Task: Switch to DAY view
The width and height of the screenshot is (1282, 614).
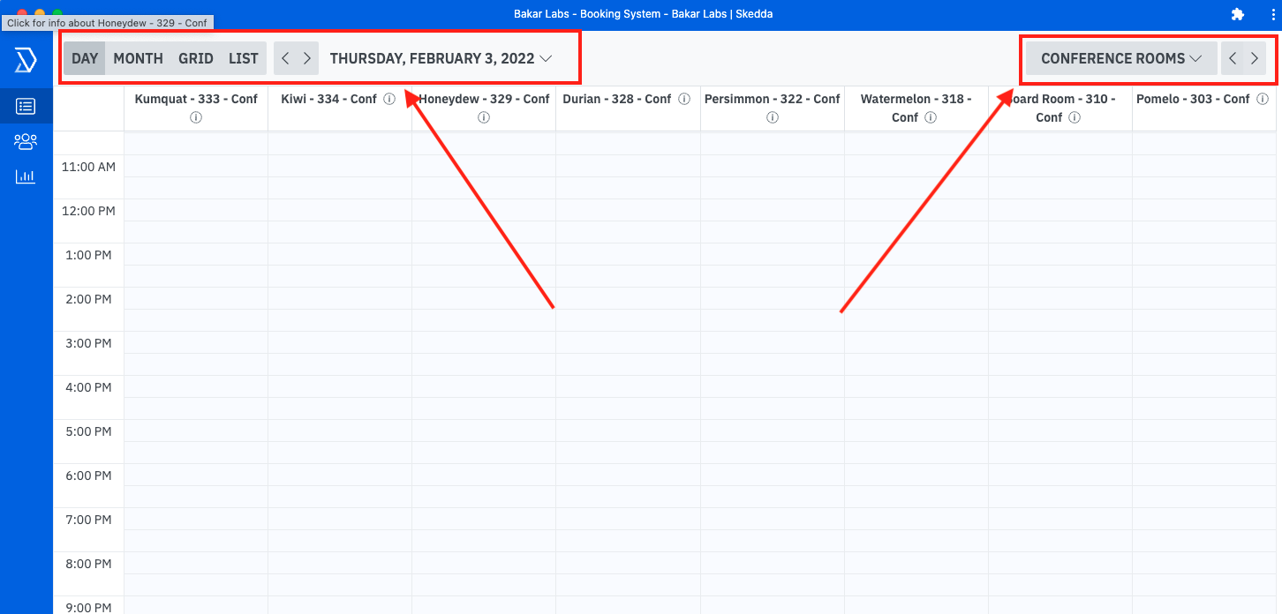Action: pos(85,58)
